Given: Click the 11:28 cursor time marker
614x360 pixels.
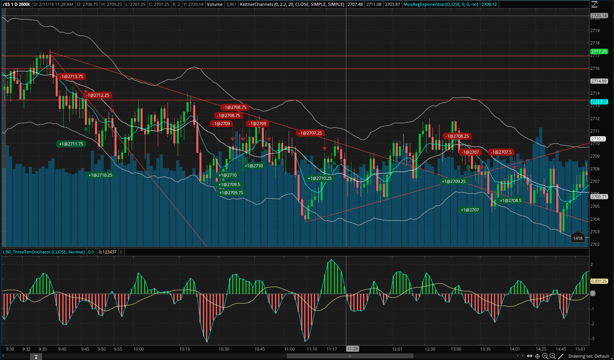Looking at the screenshot, I should [x=352, y=349].
